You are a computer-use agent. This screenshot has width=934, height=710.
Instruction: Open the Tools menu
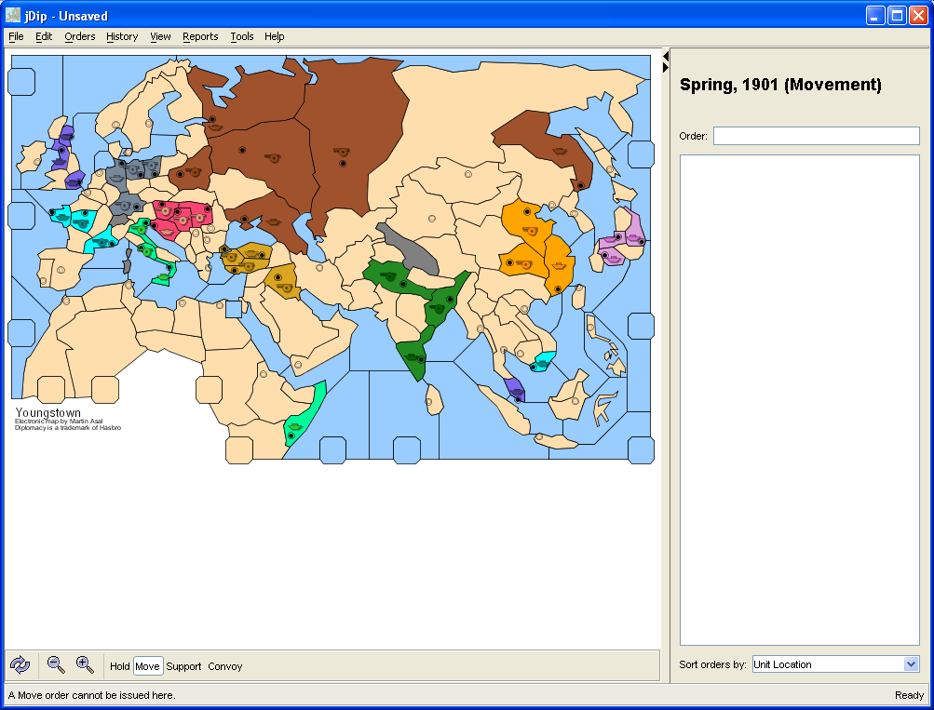pyautogui.click(x=242, y=36)
